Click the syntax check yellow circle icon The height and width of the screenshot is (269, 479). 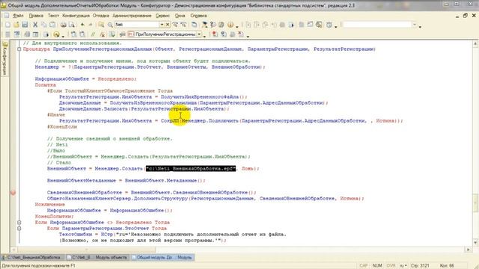tap(56, 34)
